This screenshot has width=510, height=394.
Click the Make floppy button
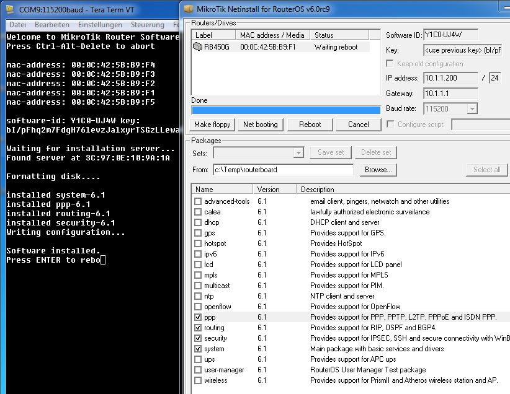coord(212,125)
